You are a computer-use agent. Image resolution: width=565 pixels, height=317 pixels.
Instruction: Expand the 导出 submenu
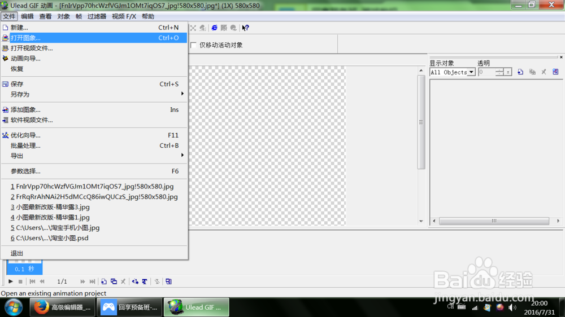coord(94,156)
